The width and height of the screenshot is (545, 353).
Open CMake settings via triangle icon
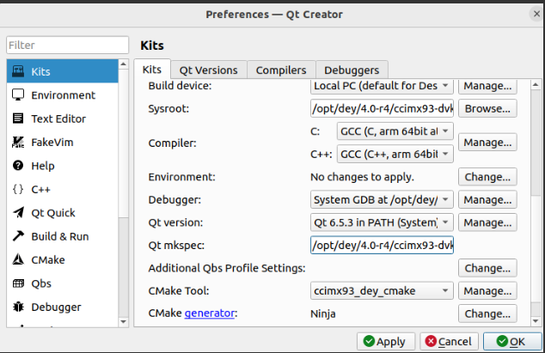[x=18, y=260]
